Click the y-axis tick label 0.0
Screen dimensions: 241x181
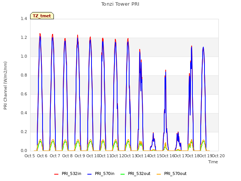[x=24, y=151]
